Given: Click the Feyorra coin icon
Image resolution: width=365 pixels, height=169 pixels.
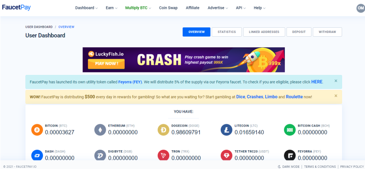Looking at the screenshot, I should [290, 155].
